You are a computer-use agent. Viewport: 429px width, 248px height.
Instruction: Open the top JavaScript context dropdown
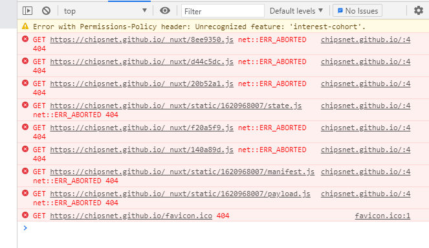pos(105,11)
